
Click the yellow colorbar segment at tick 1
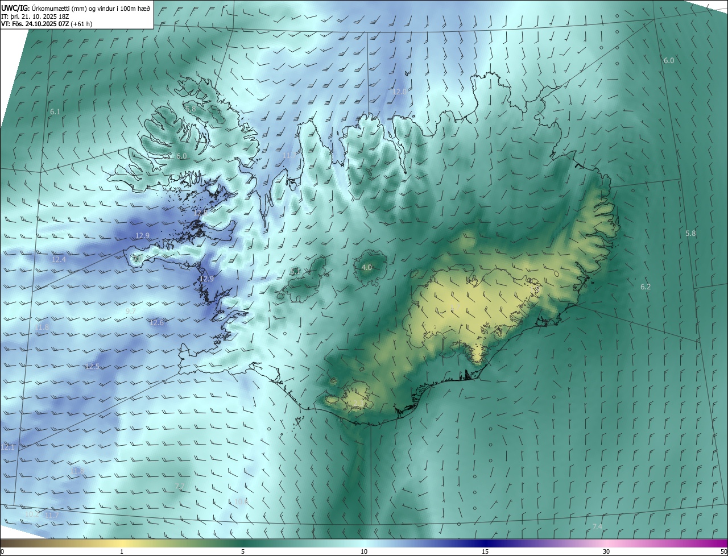[122, 543]
